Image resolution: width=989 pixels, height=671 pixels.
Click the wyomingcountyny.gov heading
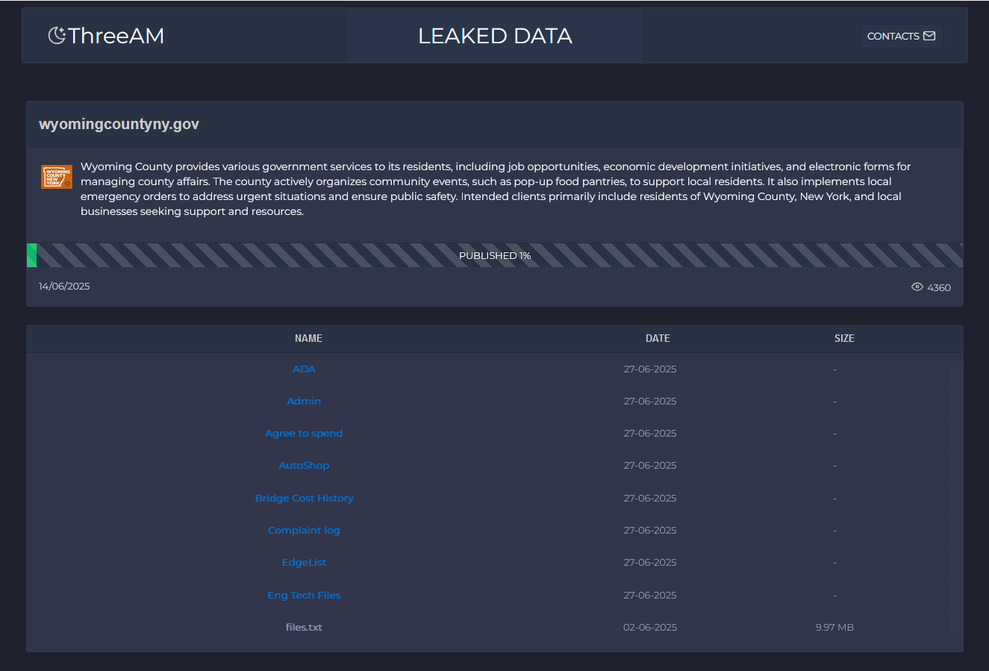click(x=119, y=124)
